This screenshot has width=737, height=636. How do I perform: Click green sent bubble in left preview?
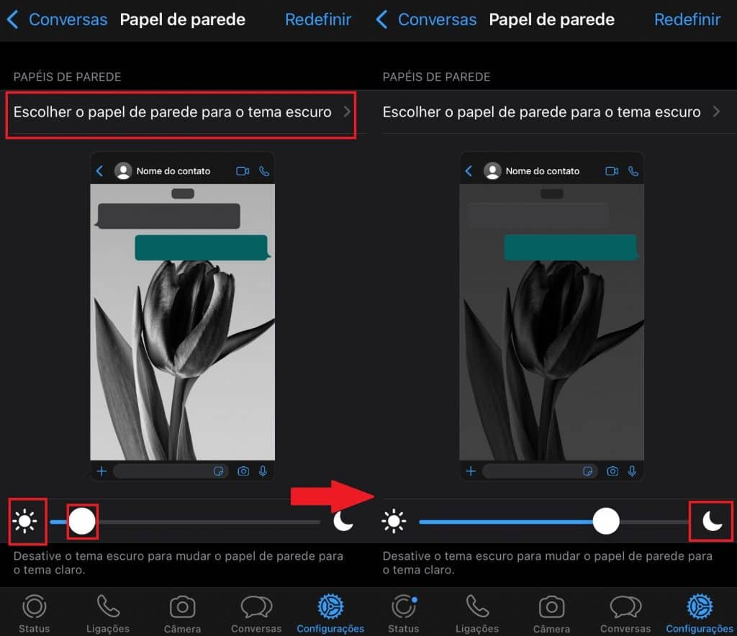pyautogui.click(x=202, y=247)
